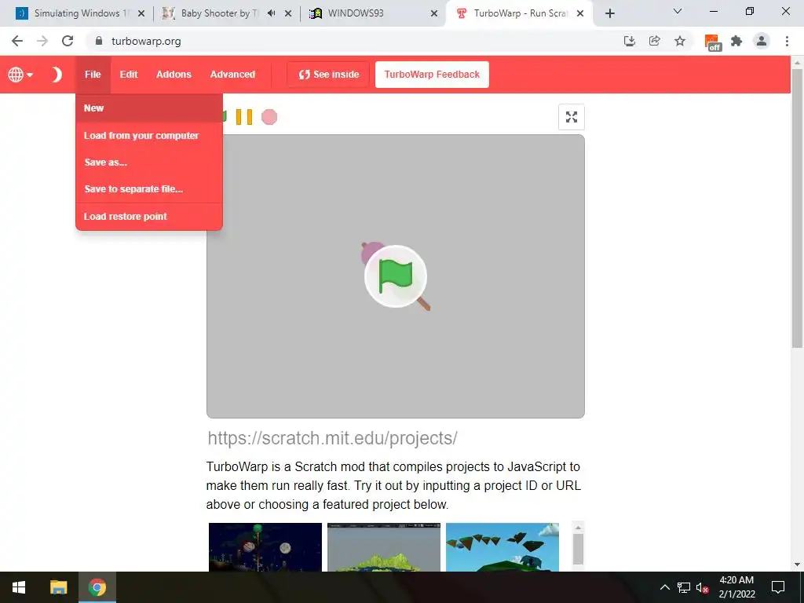Toggle dark mode moon icon
The image size is (804, 603).
57,75
